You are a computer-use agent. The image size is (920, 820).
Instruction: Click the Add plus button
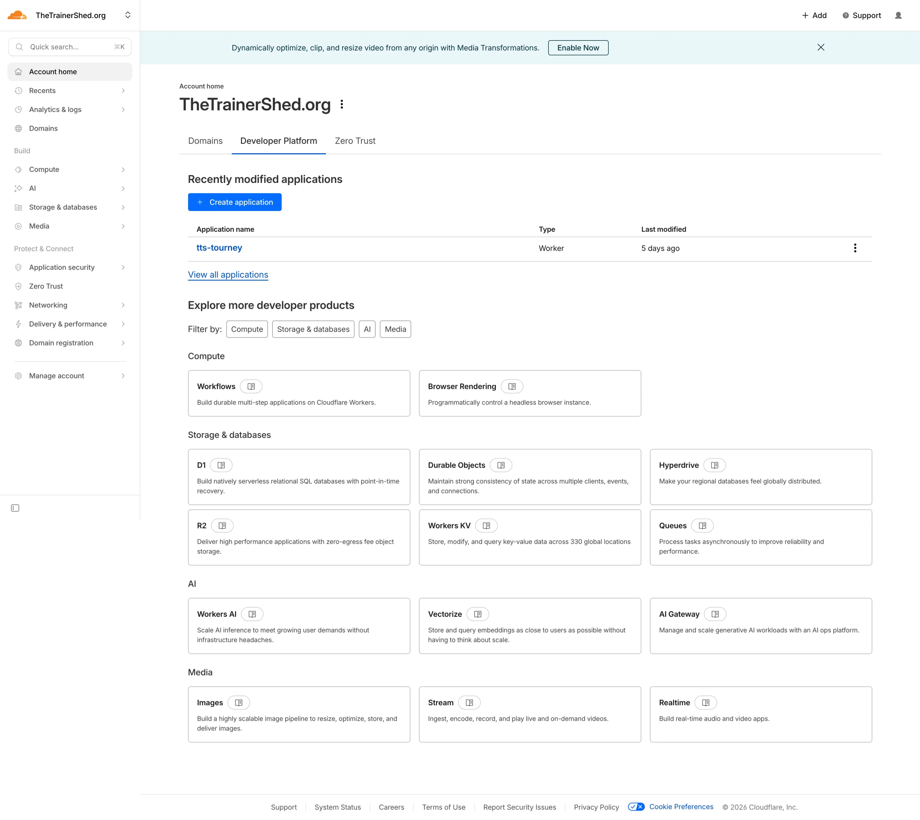(x=814, y=15)
